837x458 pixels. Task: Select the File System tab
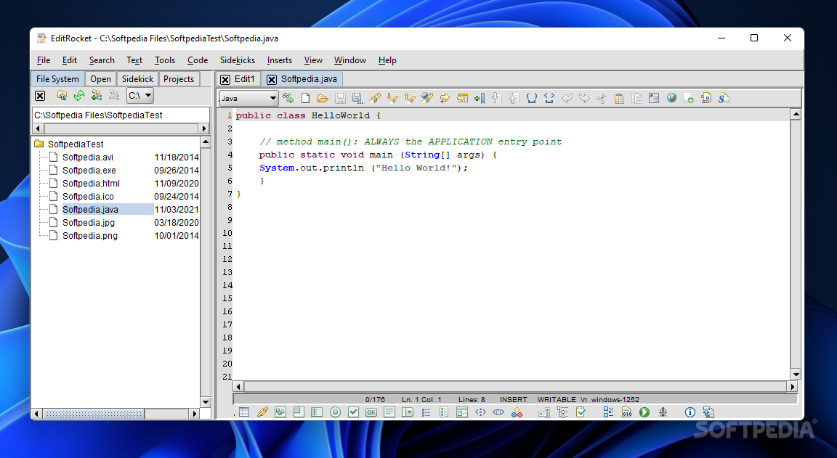pos(57,79)
